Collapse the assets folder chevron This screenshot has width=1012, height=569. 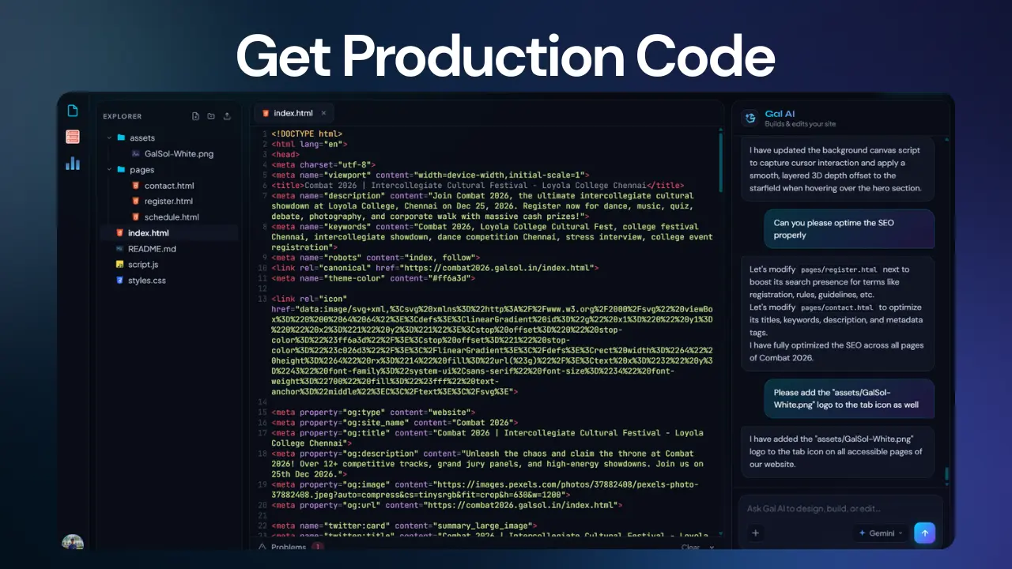coord(109,138)
